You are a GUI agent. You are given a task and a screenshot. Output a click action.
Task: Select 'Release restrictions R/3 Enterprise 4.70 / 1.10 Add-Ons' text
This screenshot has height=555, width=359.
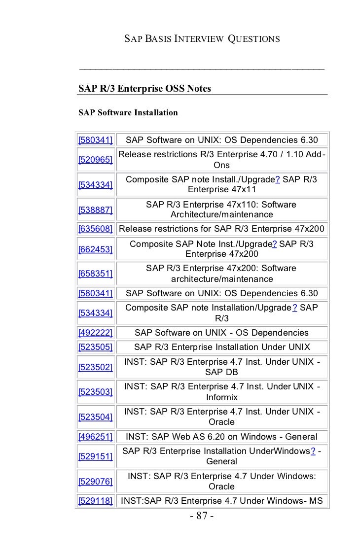point(221,160)
